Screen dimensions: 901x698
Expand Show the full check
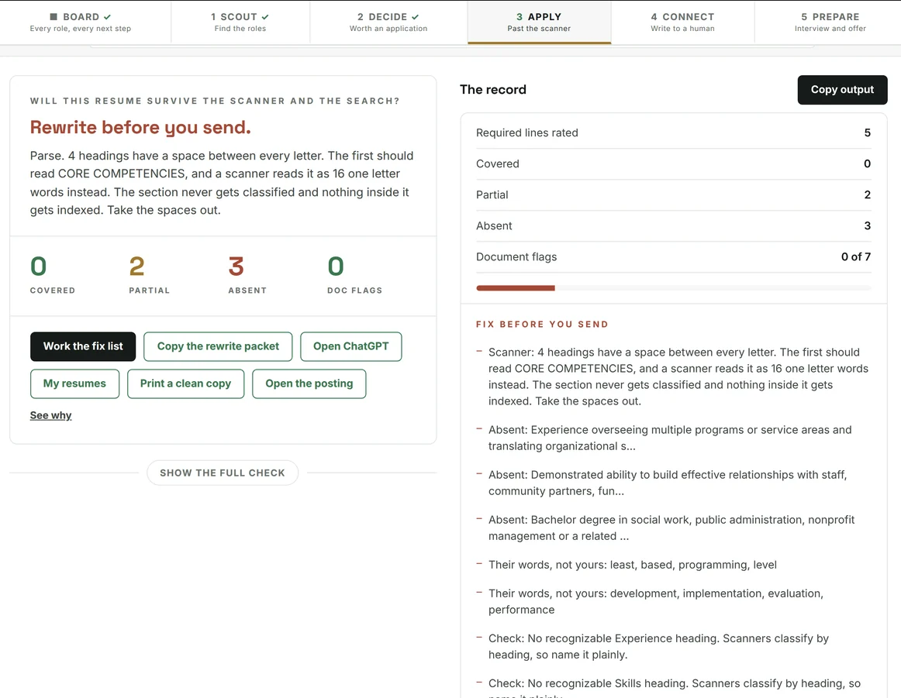point(223,473)
